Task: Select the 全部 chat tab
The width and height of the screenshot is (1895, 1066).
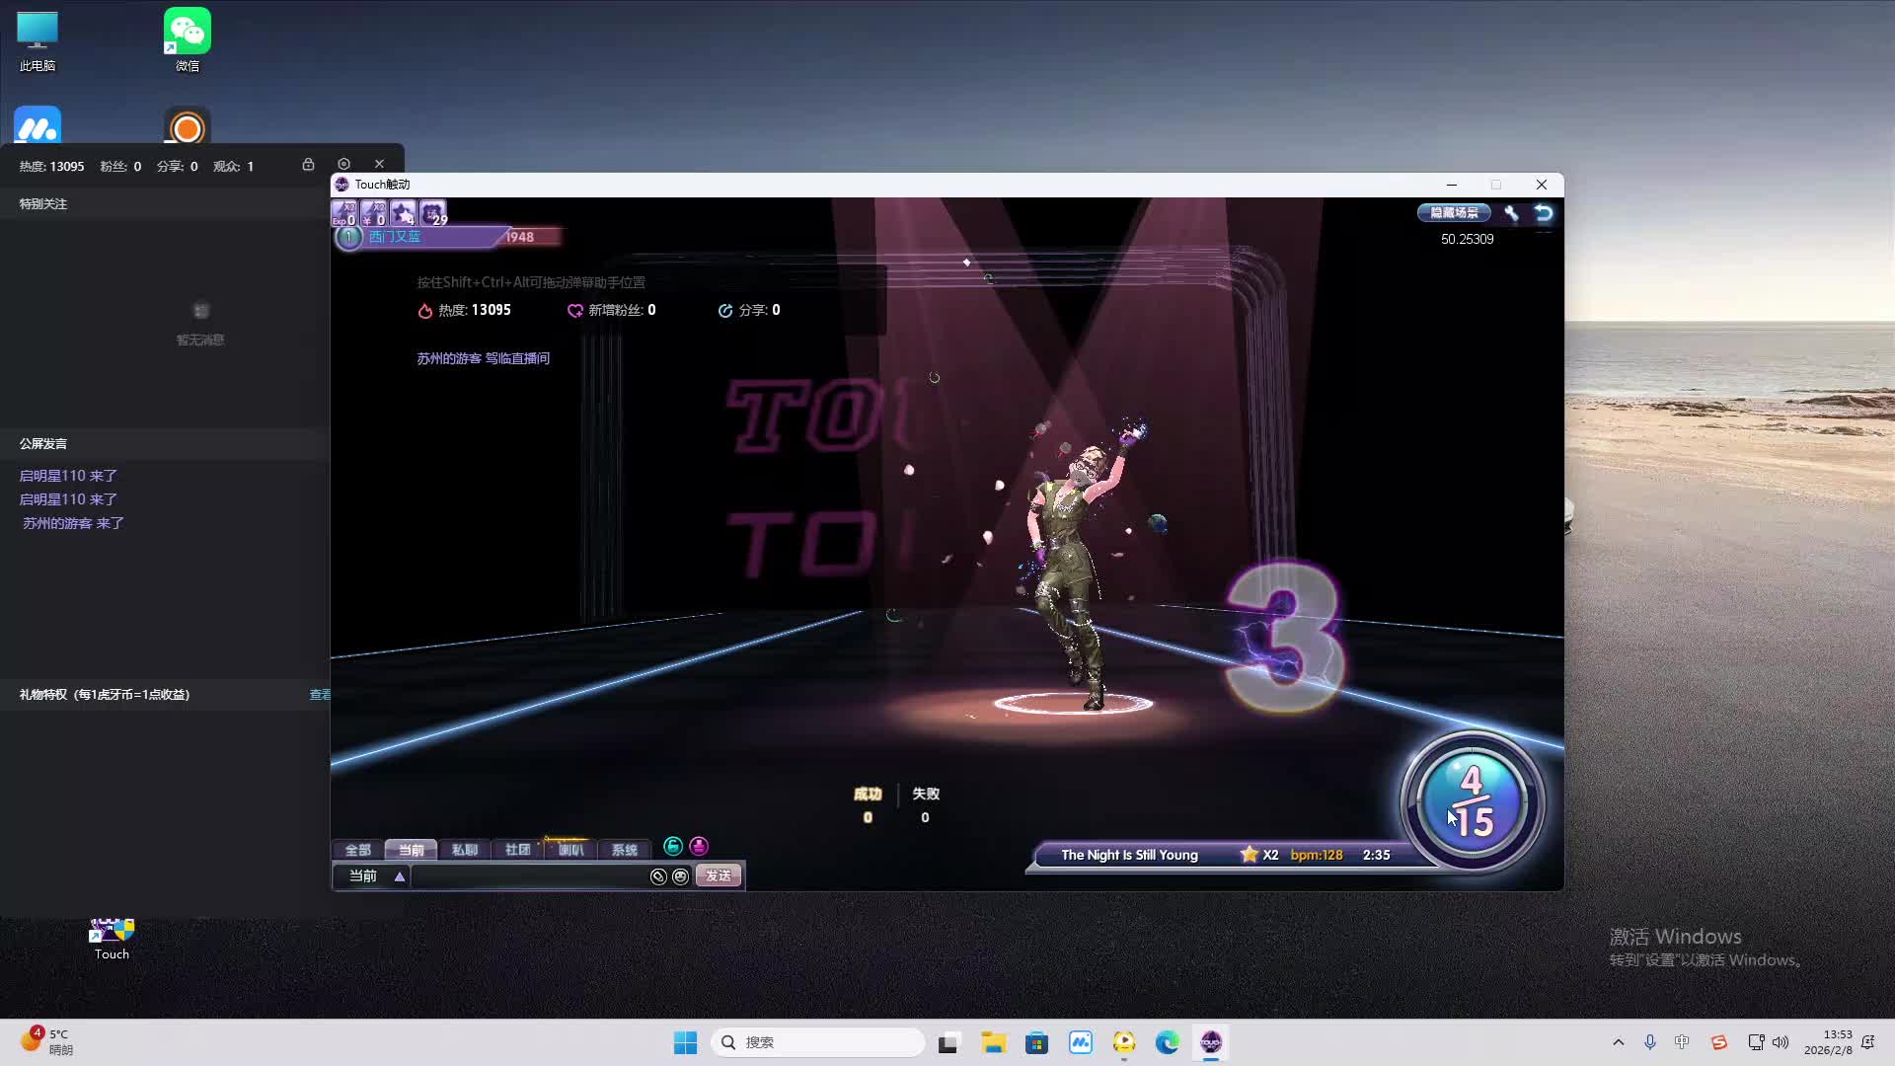Action: pos(357,850)
